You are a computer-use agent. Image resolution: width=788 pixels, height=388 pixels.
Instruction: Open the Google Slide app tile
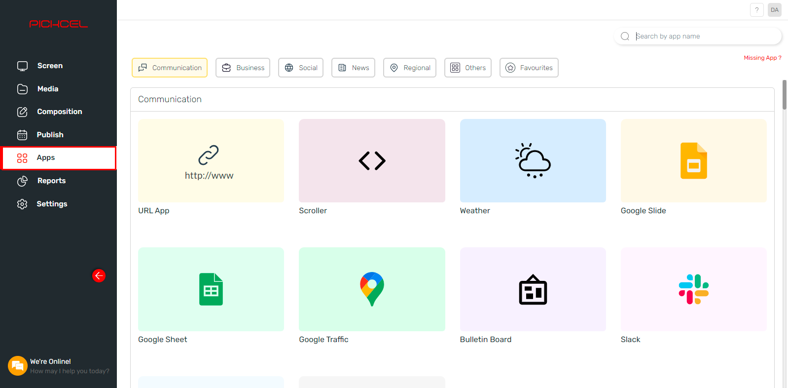tap(694, 160)
